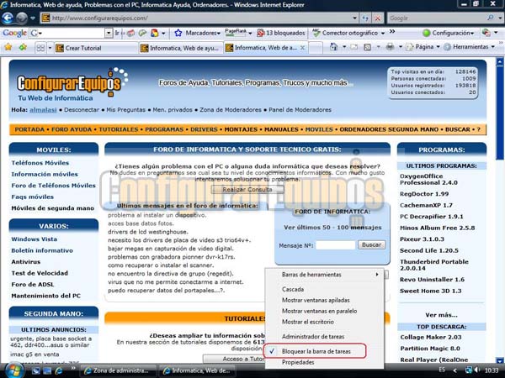Click Google toolbar Marcadores star icon

tap(178, 33)
